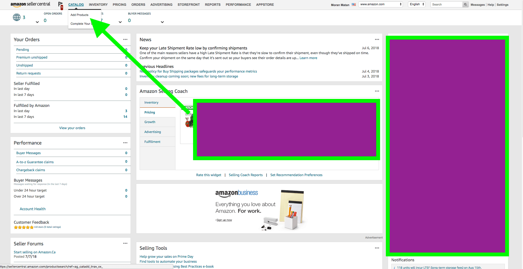Open A-to-z Guarantee claims link
This screenshot has height=269, width=523.
click(x=35, y=162)
